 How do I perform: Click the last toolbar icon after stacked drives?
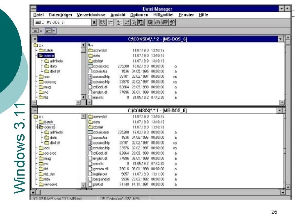pos(172,23)
